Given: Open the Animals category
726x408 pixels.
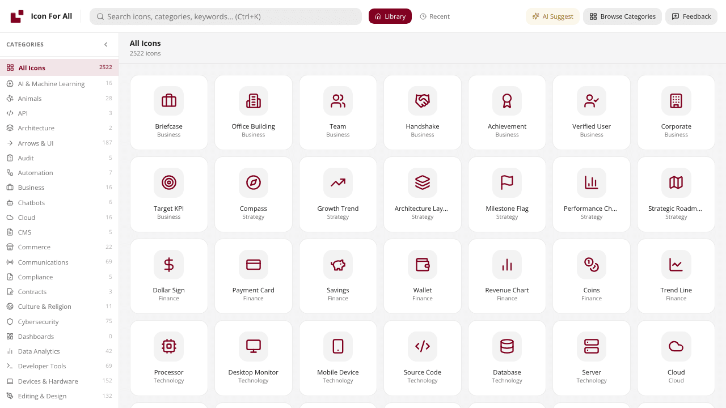Looking at the screenshot, I should coord(59,98).
